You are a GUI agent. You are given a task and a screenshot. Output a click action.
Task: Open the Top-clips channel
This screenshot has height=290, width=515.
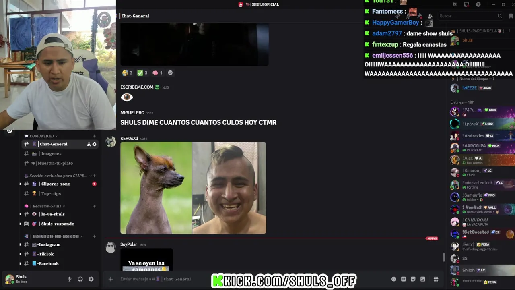tap(60, 194)
